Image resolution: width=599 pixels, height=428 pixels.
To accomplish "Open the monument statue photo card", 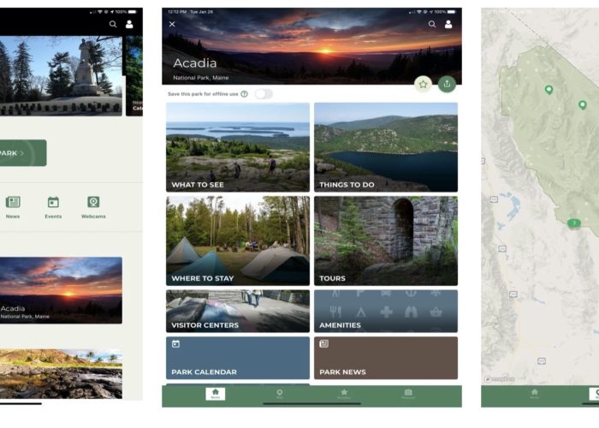I will click(61, 75).
